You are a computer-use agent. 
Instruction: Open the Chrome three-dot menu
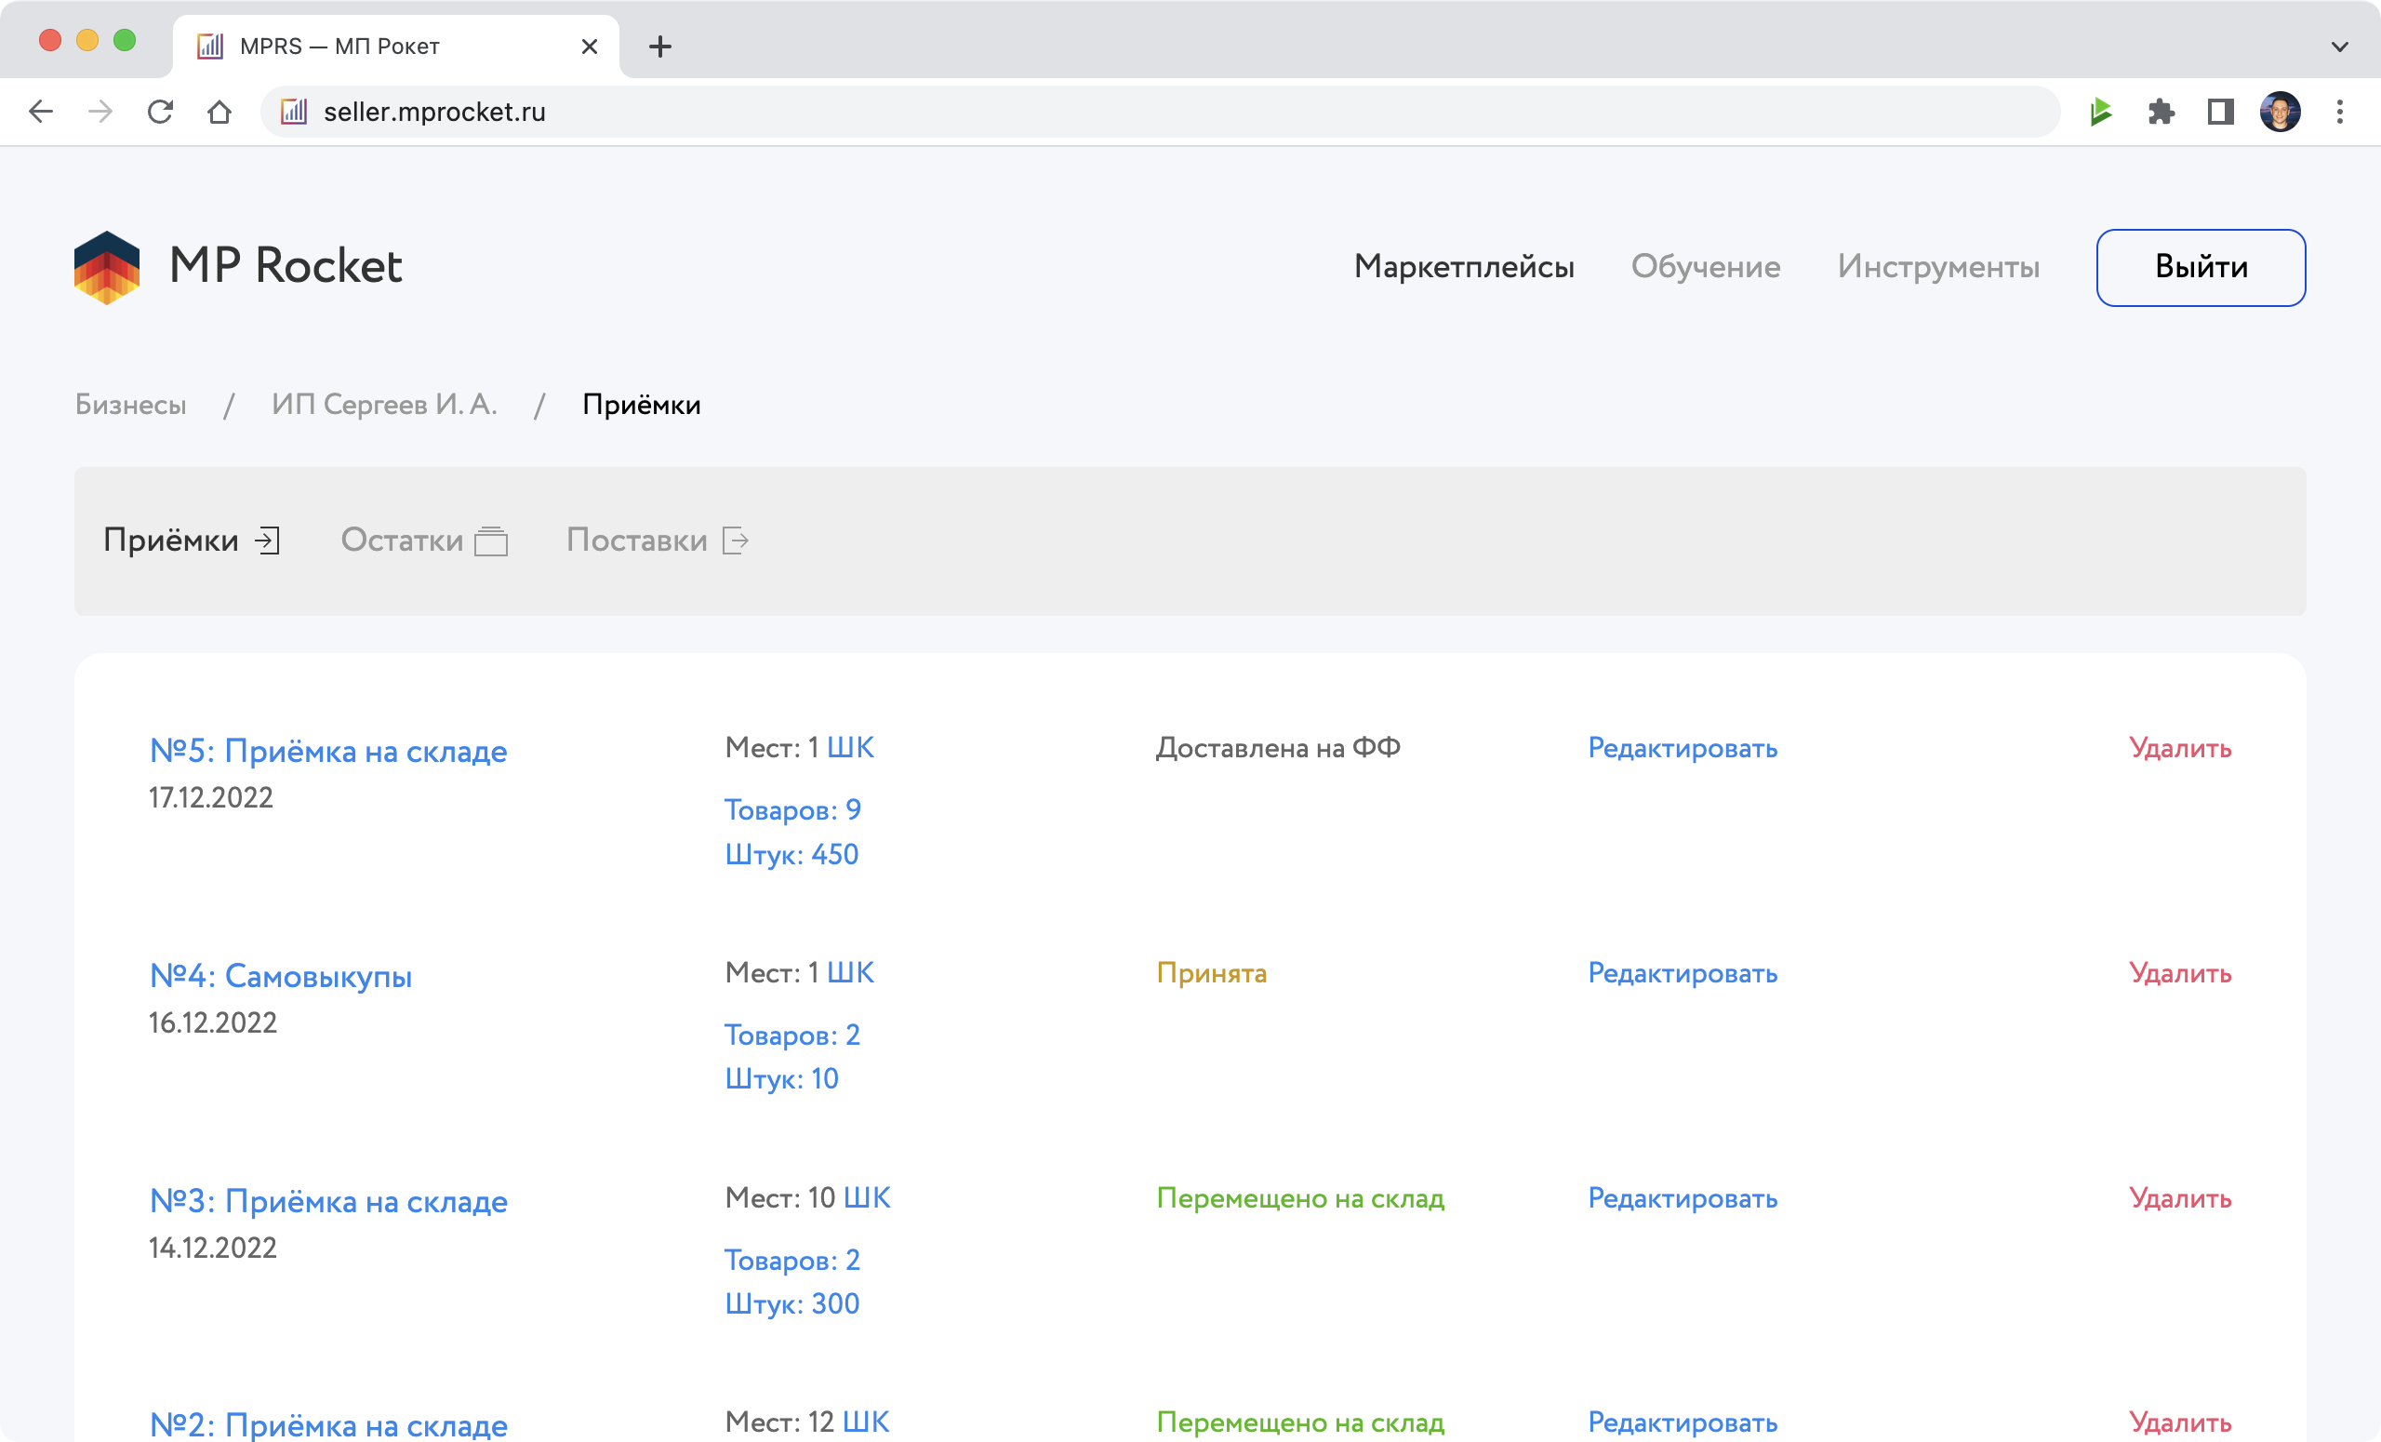[2339, 113]
